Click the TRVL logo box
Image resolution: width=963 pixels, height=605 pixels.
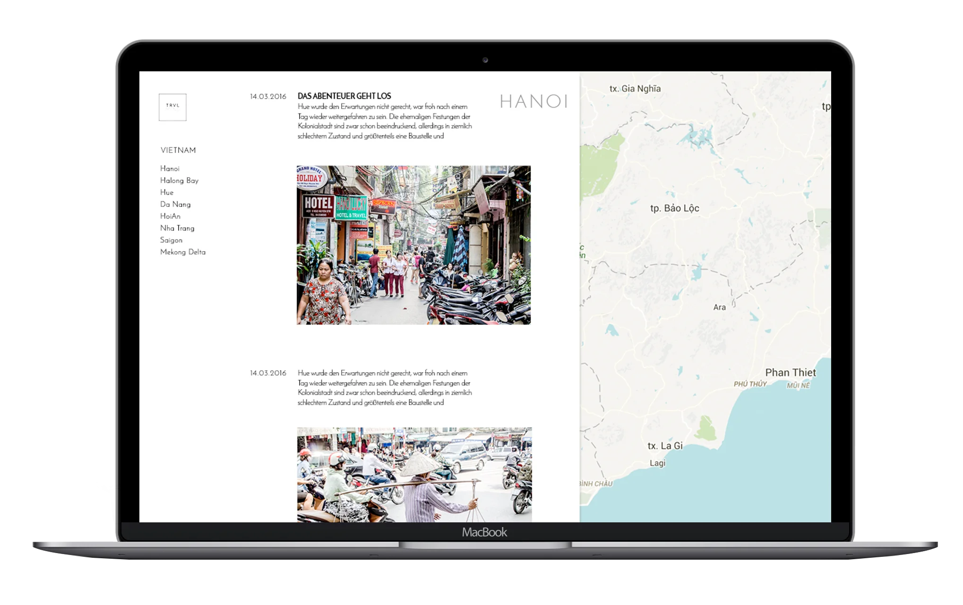(x=172, y=107)
